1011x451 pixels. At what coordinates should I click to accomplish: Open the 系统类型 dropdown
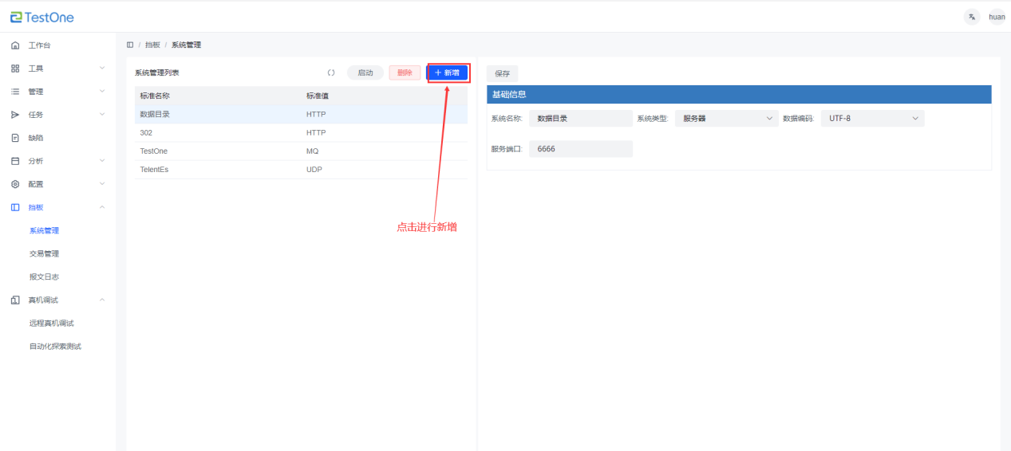point(725,119)
